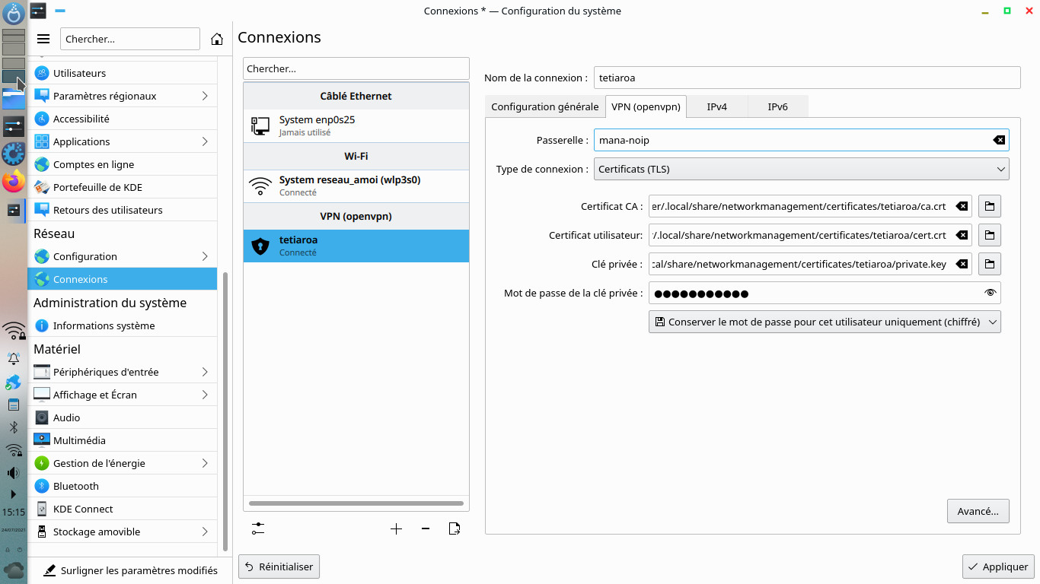Image resolution: width=1040 pixels, height=584 pixels.
Task: Switch to the IPv4 tab
Action: pos(716,106)
